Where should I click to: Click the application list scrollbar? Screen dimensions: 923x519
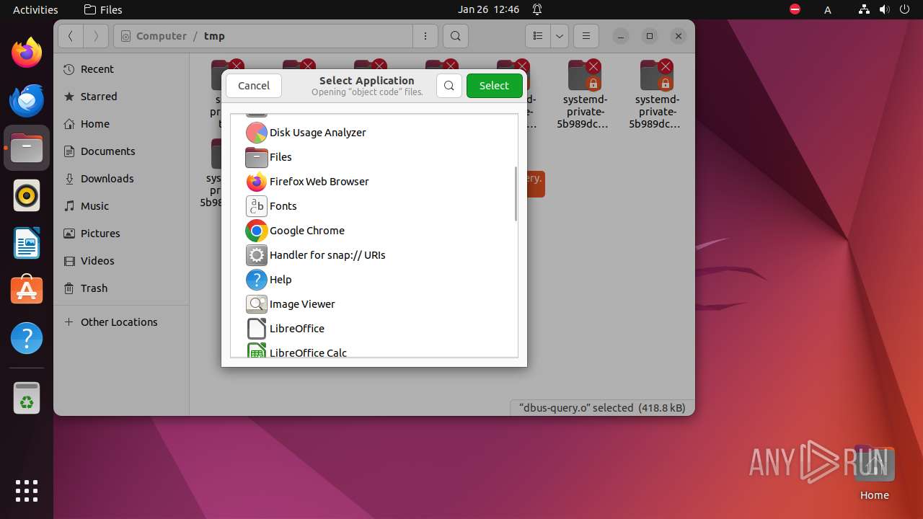pos(516,194)
